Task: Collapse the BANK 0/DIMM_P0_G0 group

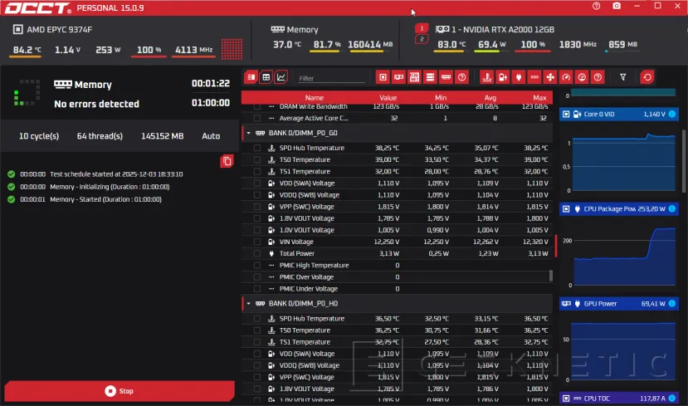Action: pos(247,133)
